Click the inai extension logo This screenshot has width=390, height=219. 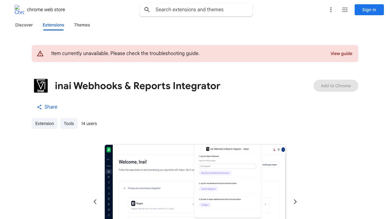(41, 86)
